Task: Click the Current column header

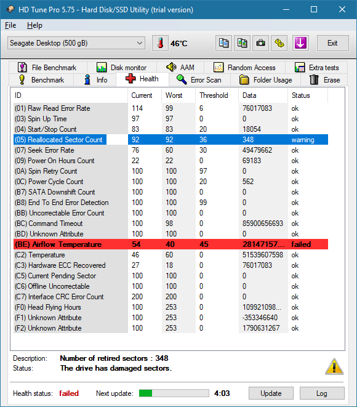Action: point(145,95)
